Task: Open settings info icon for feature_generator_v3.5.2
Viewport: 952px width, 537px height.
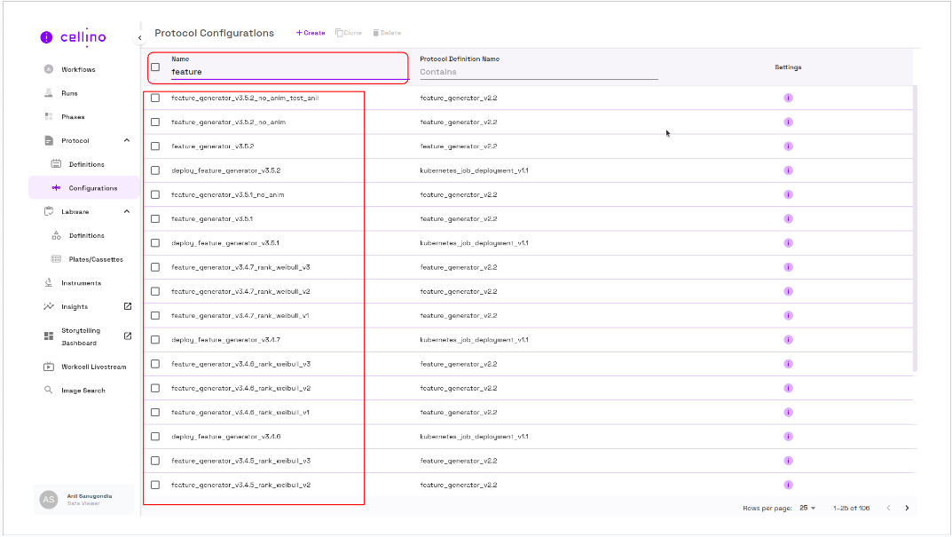Action: [788, 146]
